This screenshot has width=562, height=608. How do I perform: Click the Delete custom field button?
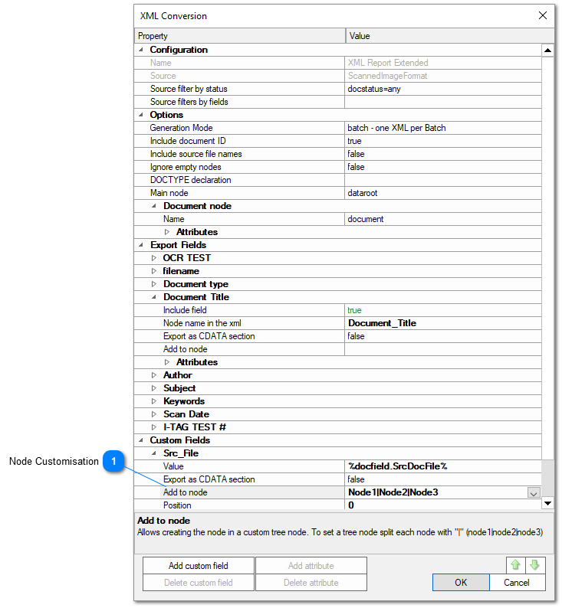click(x=199, y=583)
